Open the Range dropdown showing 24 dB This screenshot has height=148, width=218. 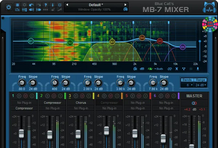(200, 85)
